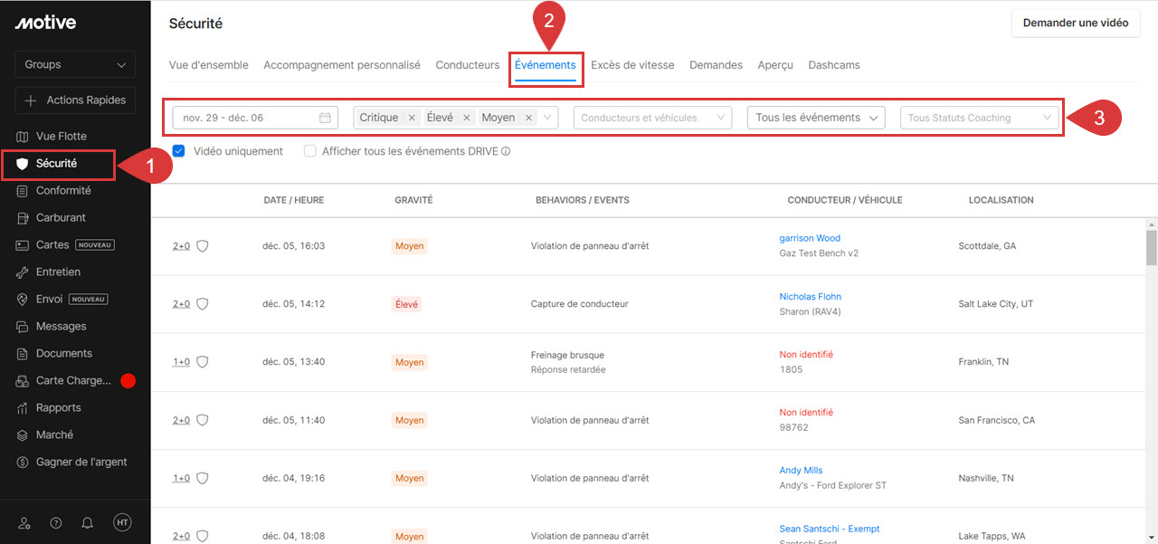Remove the Critique severity filter tag
The height and width of the screenshot is (544, 1158).
(412, 118)
